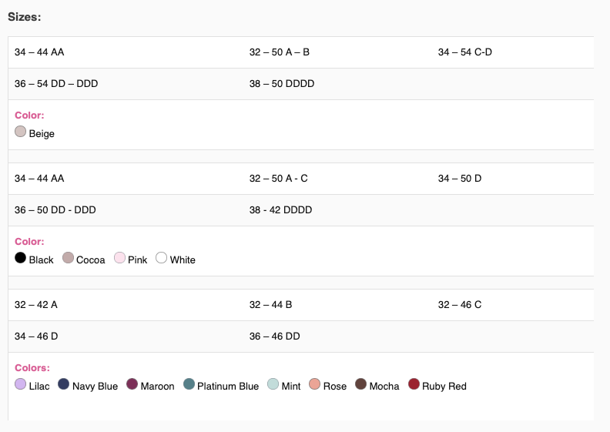The image size is (610, 432).
Task: Click the 32 – 50 A - C size cell
Action: click(337, 179)
